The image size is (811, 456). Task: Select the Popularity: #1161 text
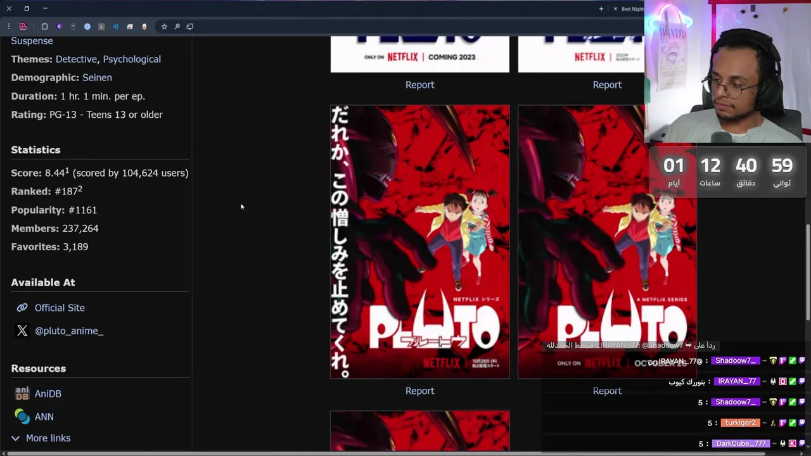[x=54, y=210]
